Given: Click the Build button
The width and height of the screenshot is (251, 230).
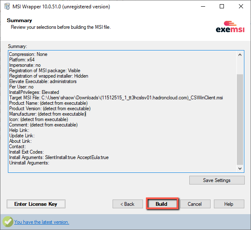Looking at the screenshot, I should point(162,204).
